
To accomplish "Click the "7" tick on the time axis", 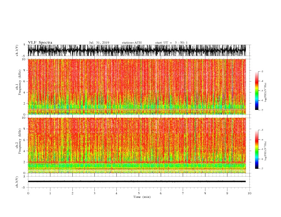I will pyautogui.click(x=183, y=193).
